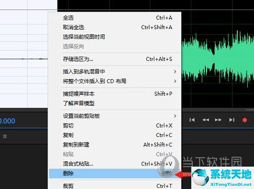Screen dimensions: 254x189
Task: Choose 存储选区为... in the menu
Action: coord(115,59)
